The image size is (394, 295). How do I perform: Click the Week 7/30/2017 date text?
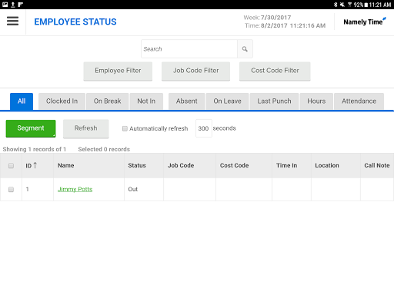267,18
